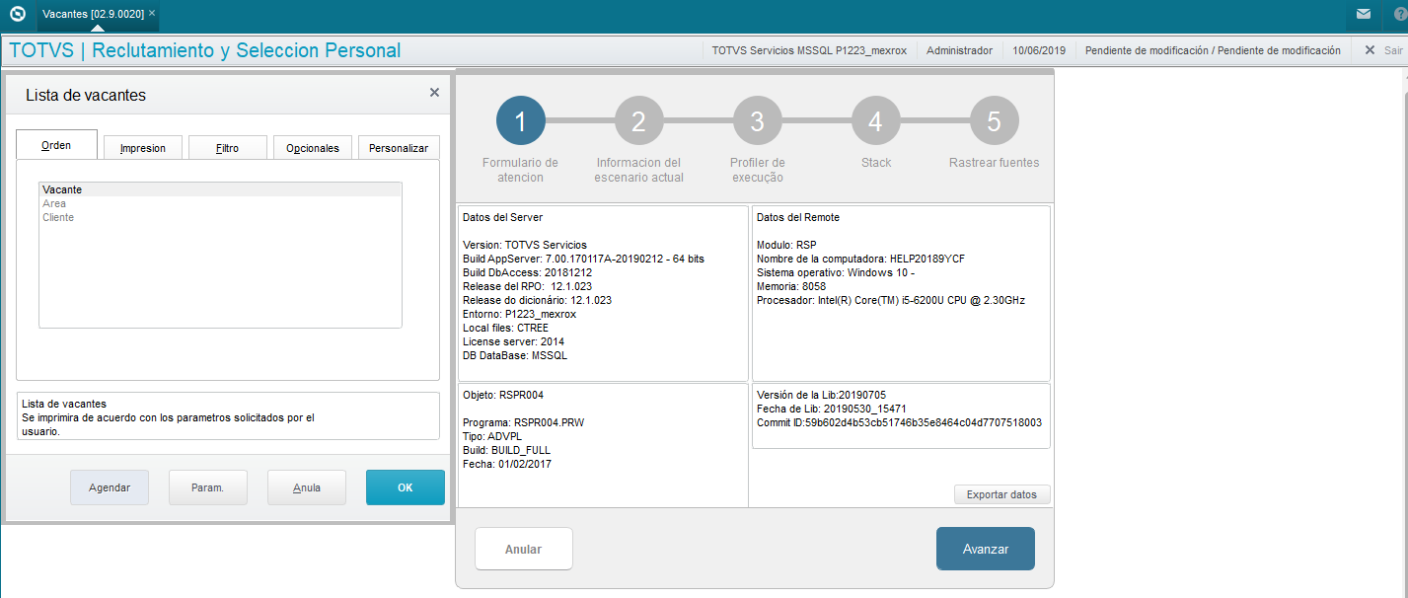Close the Vacantes [02.9.0020] tab

coord(152,14)
